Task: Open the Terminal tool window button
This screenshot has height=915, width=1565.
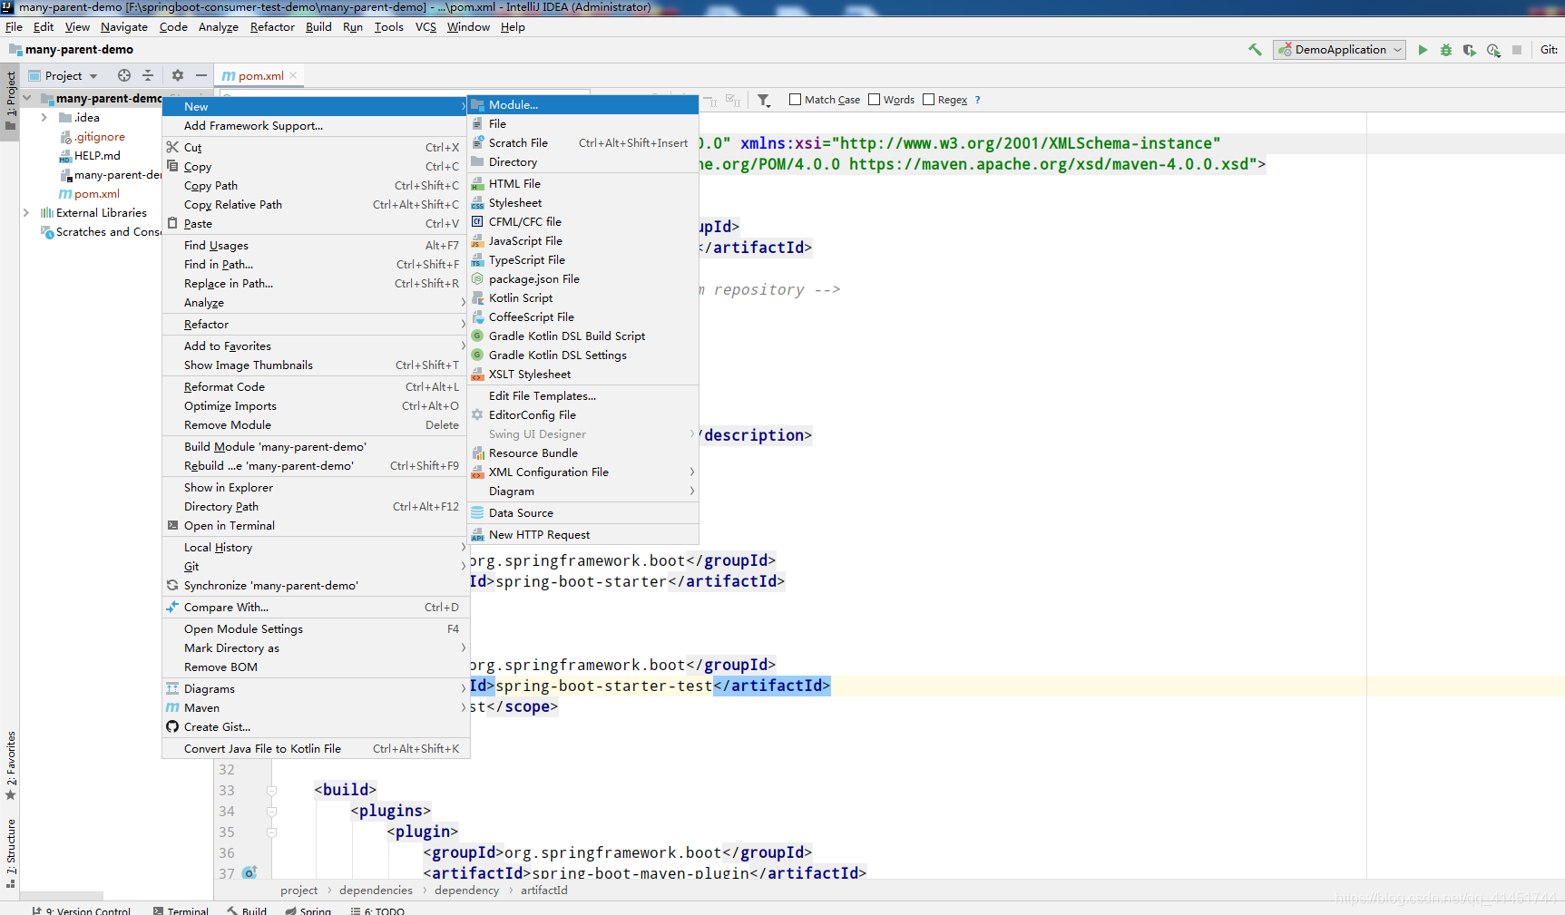Action: [181, 910]
